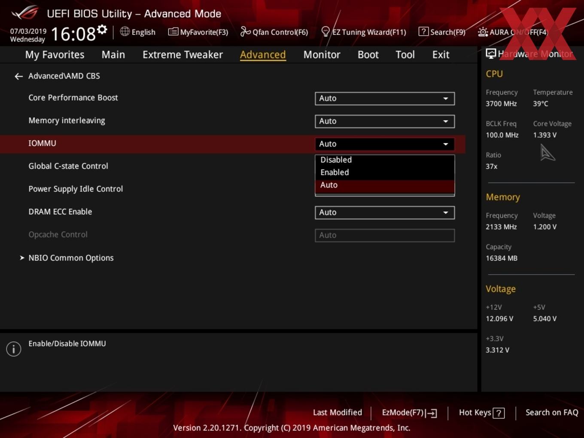The height and width of the screenshot is (438, 584).
Task: Open Memory interleaving dropdown
Action: click(x=385, y=121)
